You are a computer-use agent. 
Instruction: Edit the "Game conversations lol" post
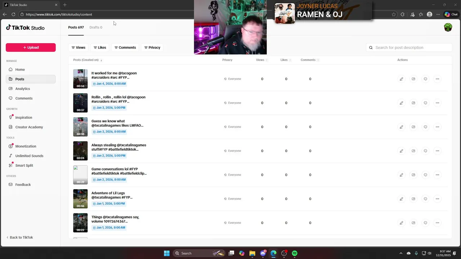coord(401,175)
